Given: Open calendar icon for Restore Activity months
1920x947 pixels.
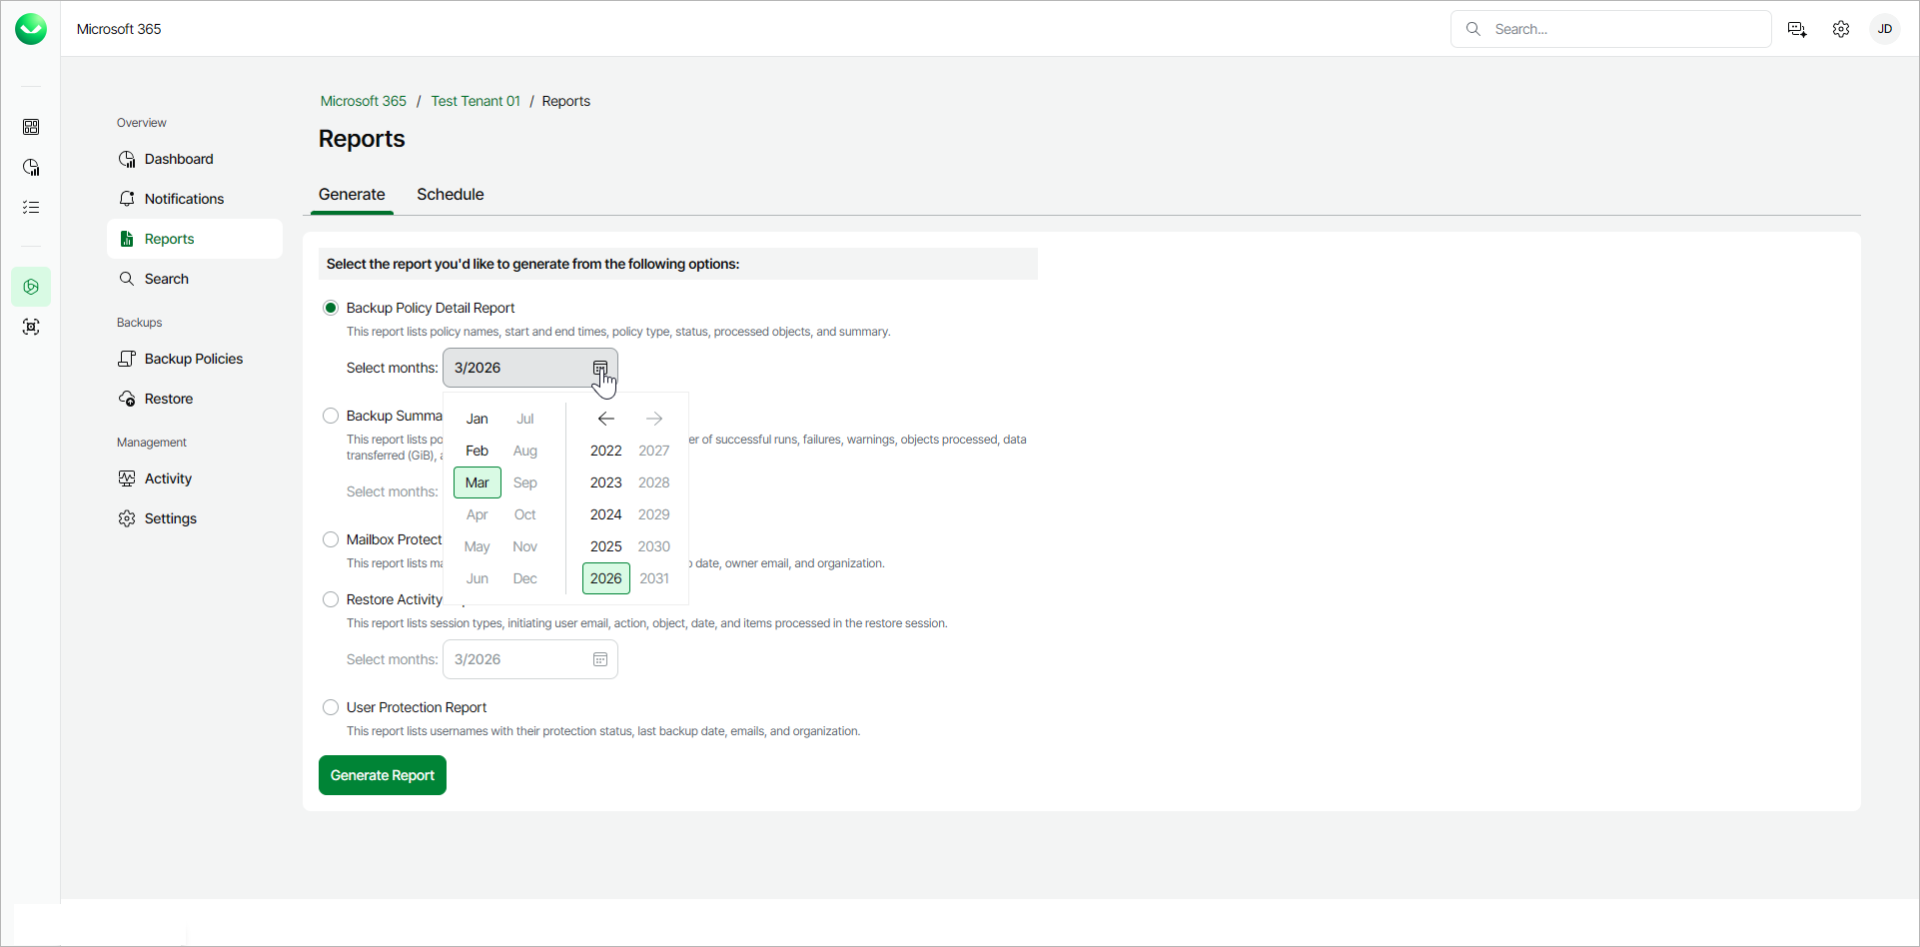Looking at the screenshot, I should (600, 659).
